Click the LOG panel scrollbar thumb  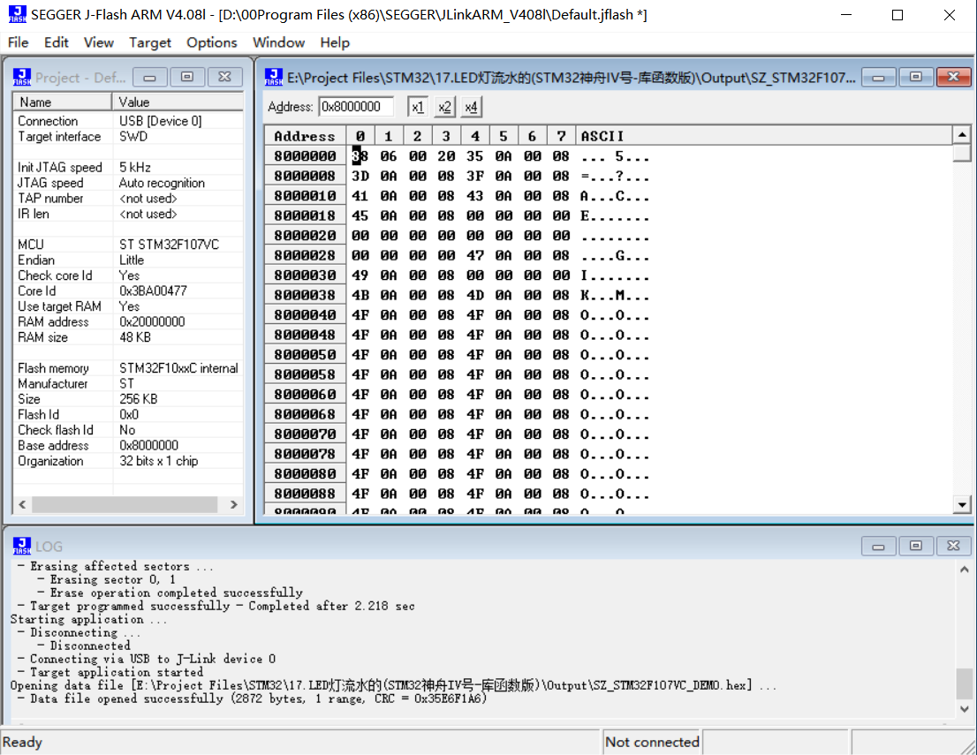(964, 683)
